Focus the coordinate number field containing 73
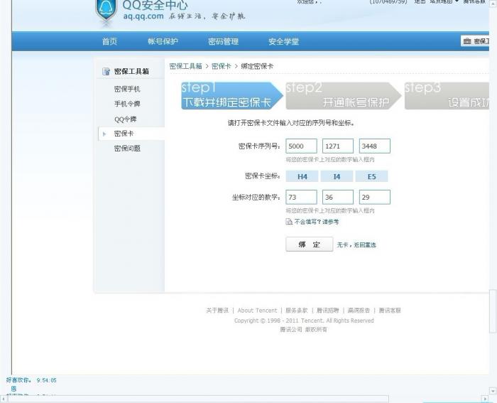This screenshot has width=497, height=403. point(301,197)
